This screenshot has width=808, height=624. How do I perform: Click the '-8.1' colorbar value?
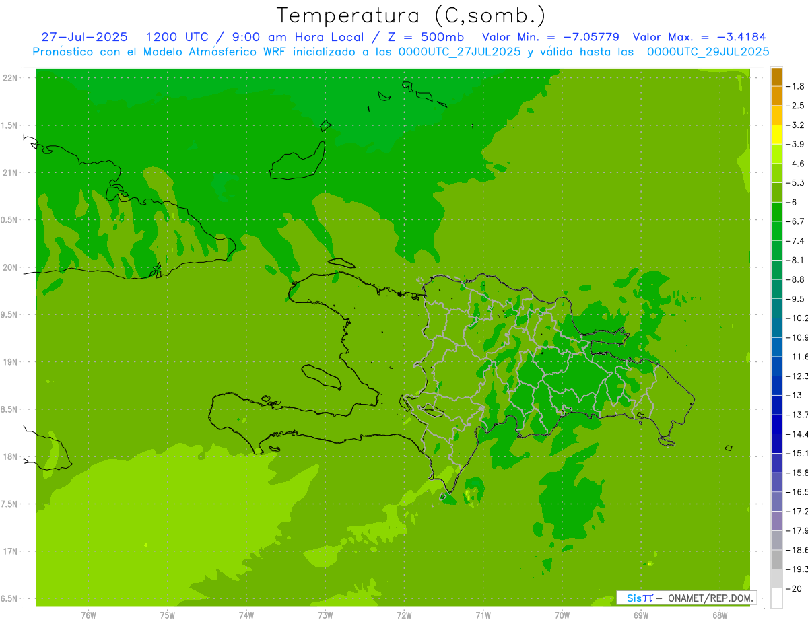pos(795,260)
